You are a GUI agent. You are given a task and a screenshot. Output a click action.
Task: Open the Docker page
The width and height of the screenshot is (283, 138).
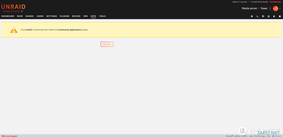[76, 16]
